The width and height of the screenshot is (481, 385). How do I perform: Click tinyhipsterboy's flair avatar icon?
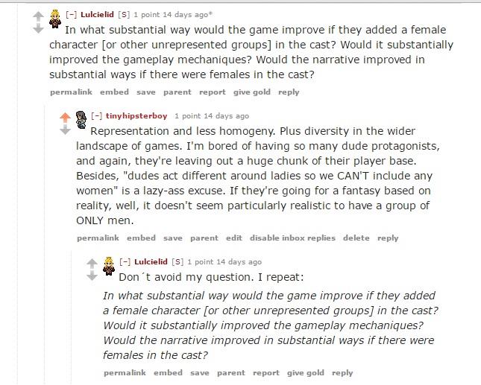[82, 119]
